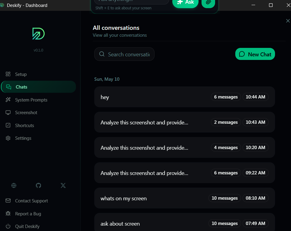The image size is (291, 231).
Task: Click Report a Bug link
Action: (x=28, y=214)
